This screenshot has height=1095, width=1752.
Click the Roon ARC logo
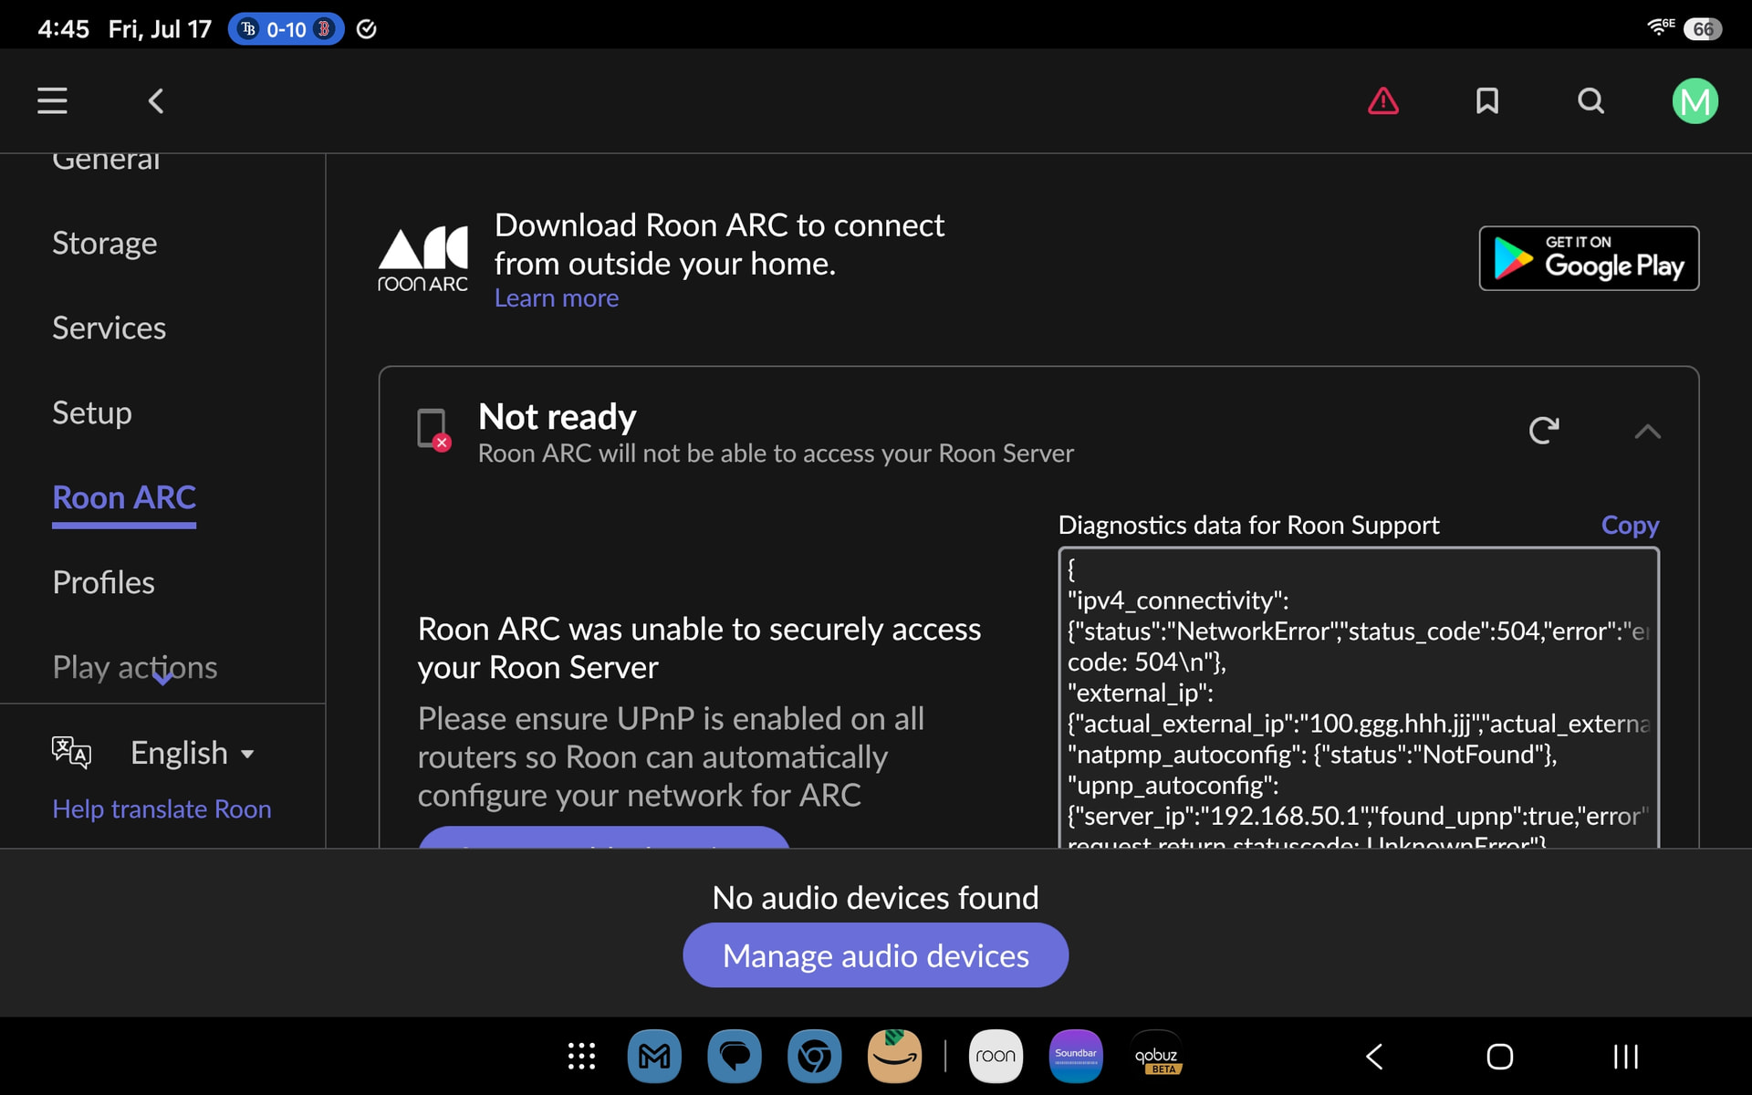[x=422, y=259]
